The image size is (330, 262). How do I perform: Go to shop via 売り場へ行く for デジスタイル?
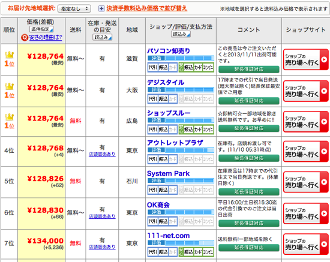(x=306, y=91)
